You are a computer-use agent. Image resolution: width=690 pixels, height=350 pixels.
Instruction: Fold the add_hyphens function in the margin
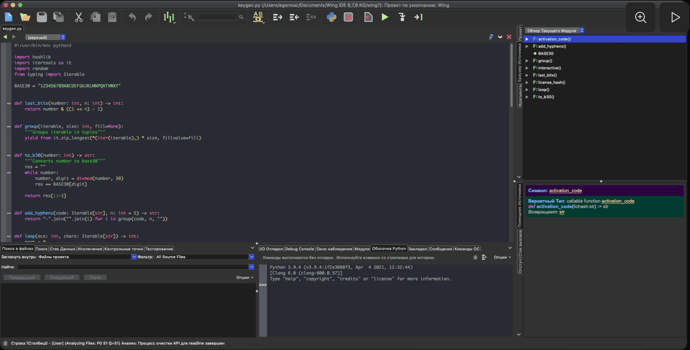9,213
